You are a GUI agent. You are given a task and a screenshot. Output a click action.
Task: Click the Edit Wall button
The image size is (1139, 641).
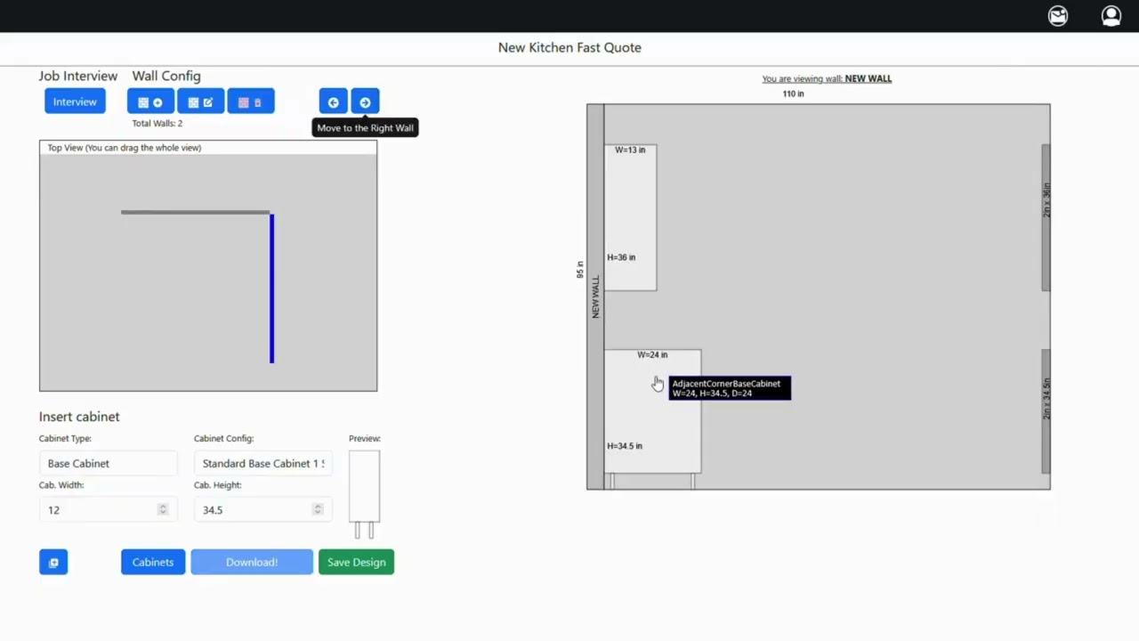(200, 101)
